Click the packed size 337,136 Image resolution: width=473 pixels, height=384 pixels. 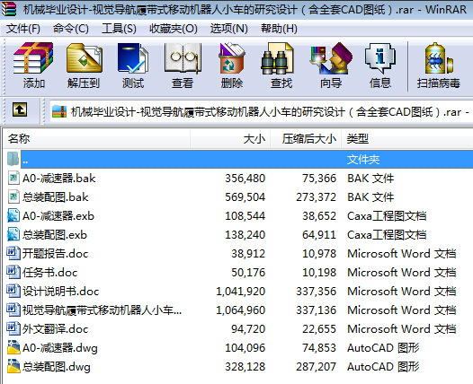tap(316, 310)
